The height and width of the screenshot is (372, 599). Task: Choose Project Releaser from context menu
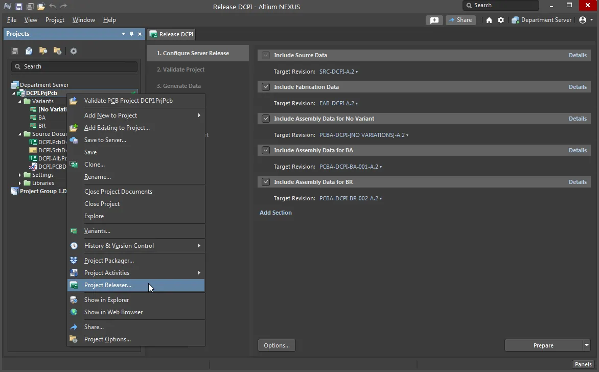136,285
